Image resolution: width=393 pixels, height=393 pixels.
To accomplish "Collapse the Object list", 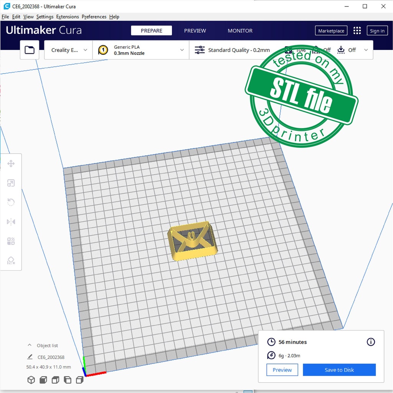I will (30, 345).
